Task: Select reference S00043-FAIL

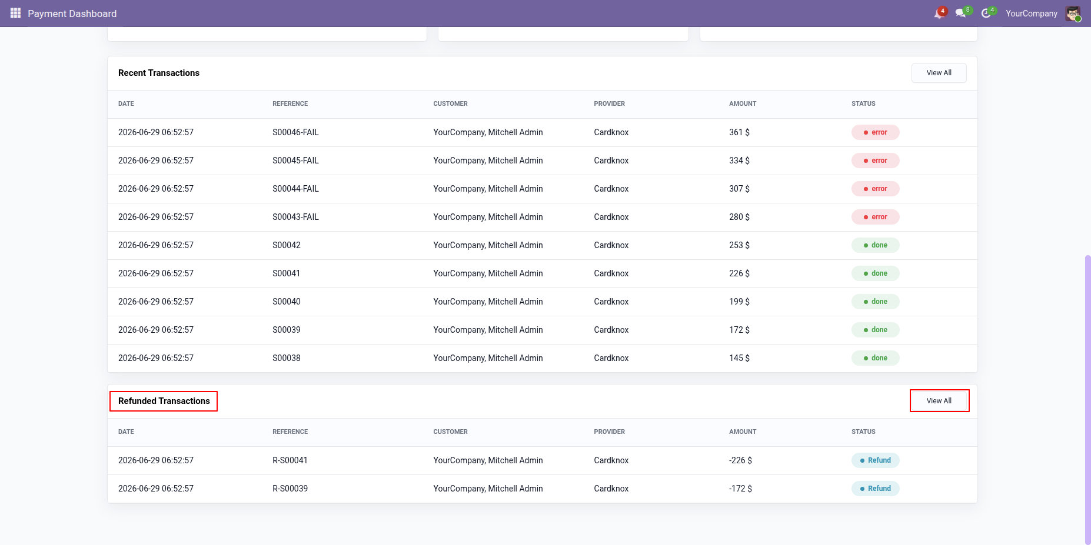Action: point(295,217)
